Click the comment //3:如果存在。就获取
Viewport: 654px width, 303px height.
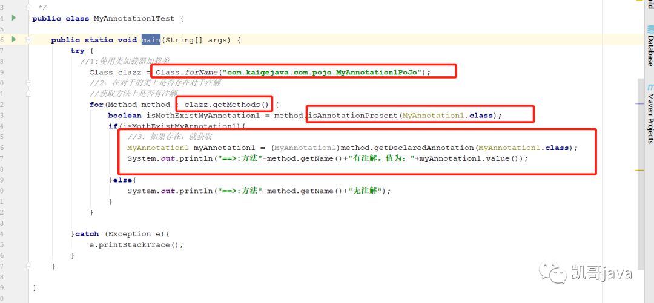click(x=171, y=137)
